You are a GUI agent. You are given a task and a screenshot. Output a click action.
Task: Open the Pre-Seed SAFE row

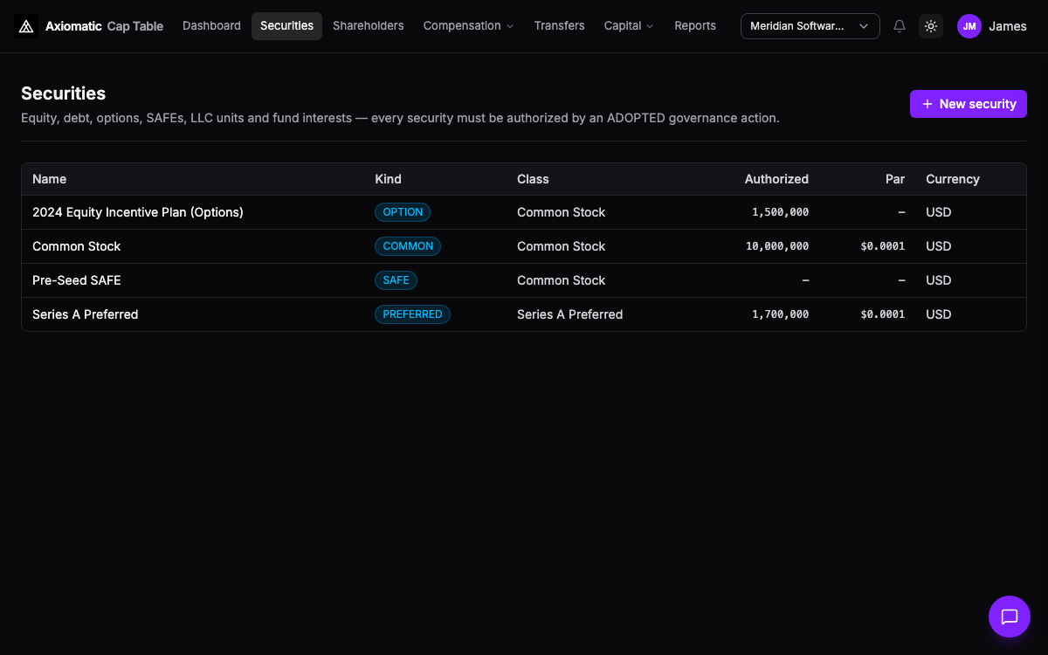click(x=524, y=280)
